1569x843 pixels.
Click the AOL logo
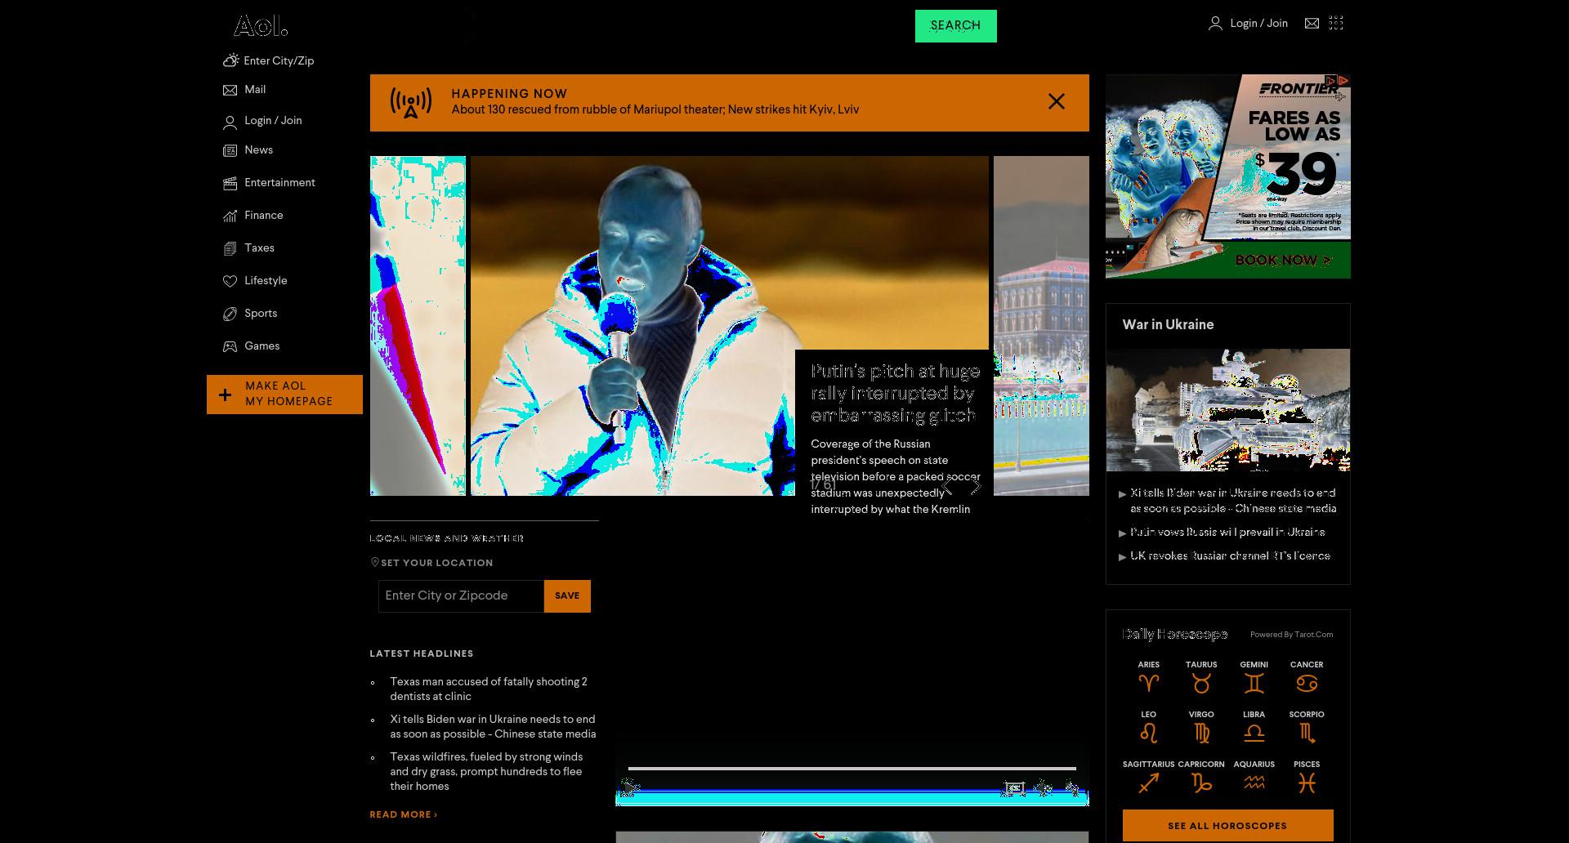(x=261, y=26)
